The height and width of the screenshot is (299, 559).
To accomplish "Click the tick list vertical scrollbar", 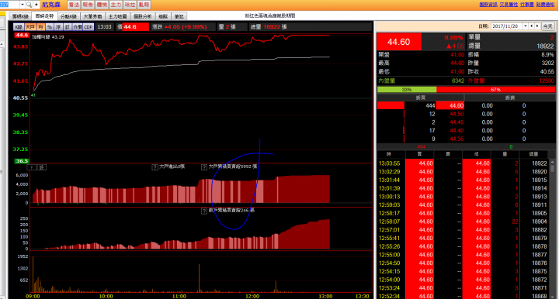I will pos(552,229).
